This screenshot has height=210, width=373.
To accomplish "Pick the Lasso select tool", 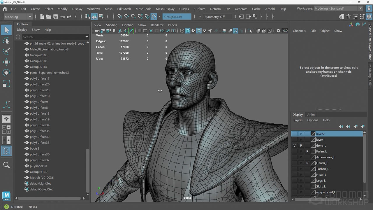I will [x=6, y=41].
